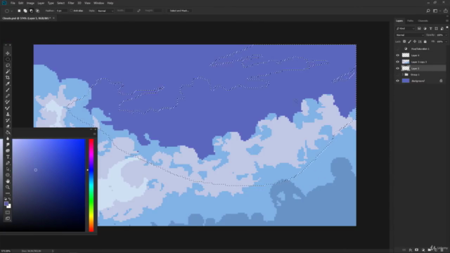Viewport: 450px width, 253px height.
Task: Select the Clone Stamp tool
Action: click(x=8, y=114)
